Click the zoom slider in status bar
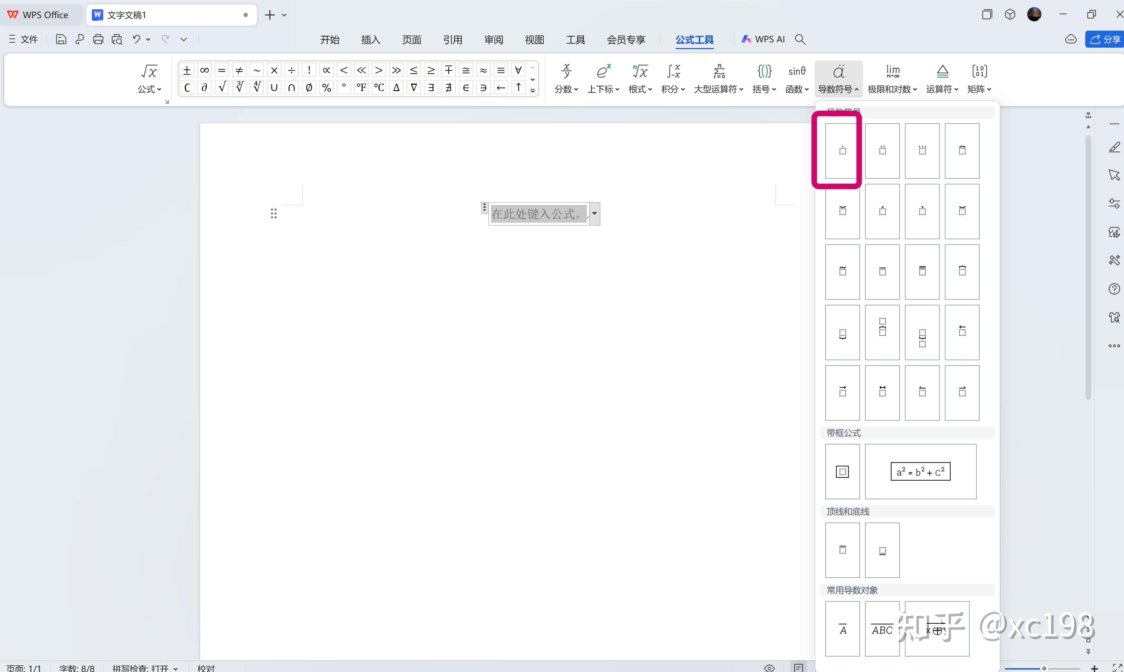The image size is (1124, 672). click(1044, 668)
